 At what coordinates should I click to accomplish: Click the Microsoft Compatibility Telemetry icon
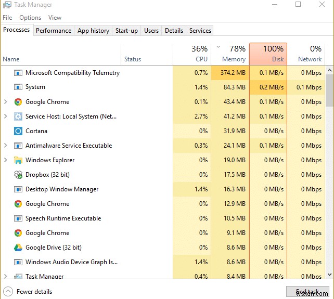coord(18,73)
